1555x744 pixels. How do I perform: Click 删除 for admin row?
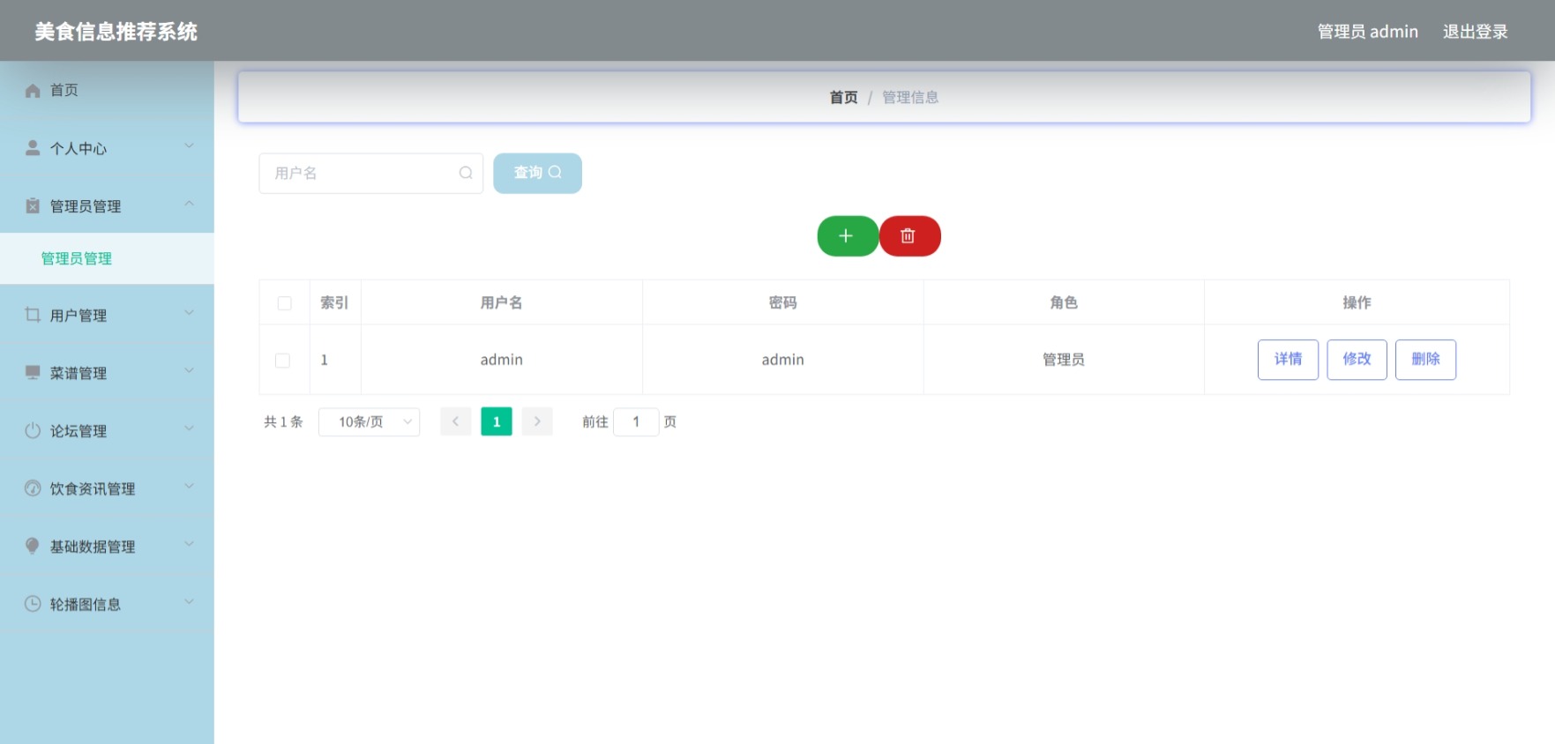point(1425,359)
